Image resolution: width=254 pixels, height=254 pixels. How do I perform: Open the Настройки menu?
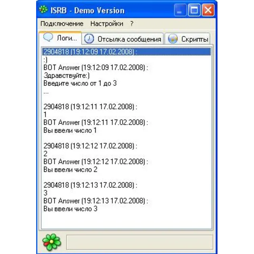coord(107,24)
